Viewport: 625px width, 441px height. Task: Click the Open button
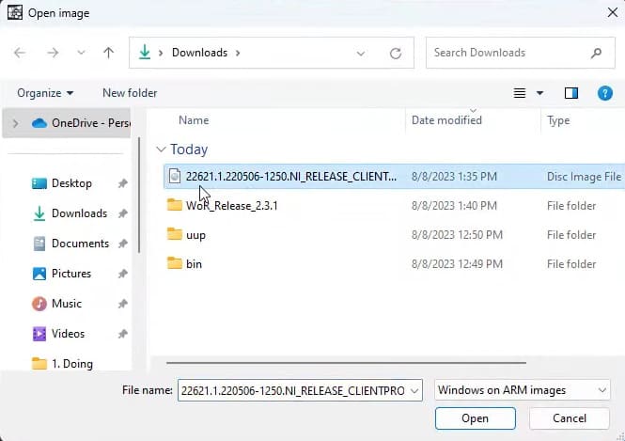pyautogui.click(x=475, y=418)
